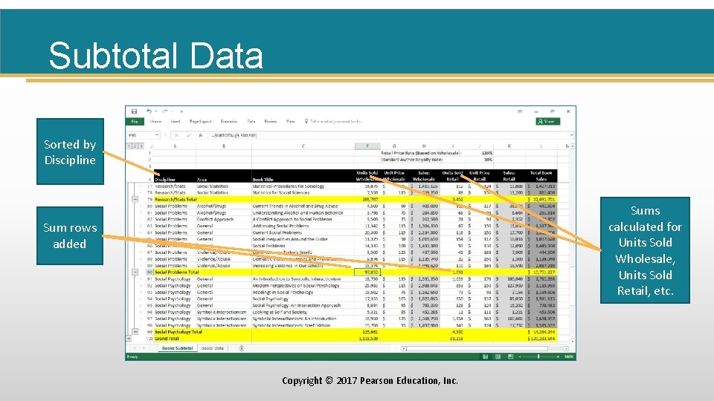Click the Insert Function fx icon
Image resolution: width=714 pixels, height=401 pixels.
pyautogui.click(x=200, y=135)
